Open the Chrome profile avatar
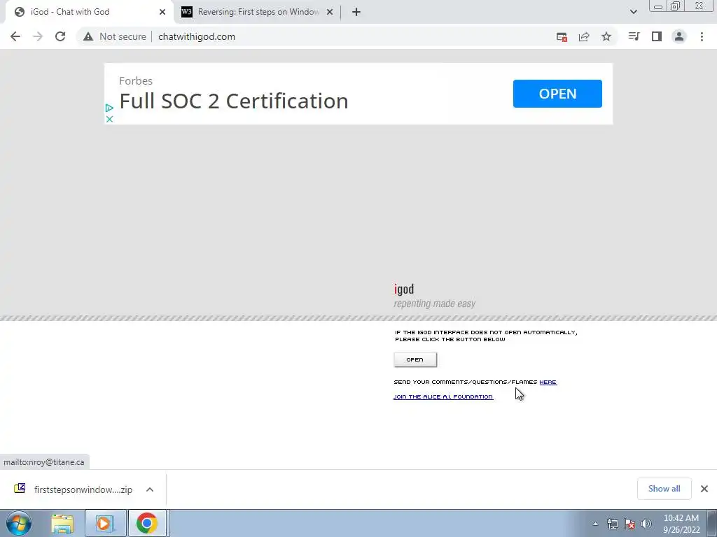The image size is (717, 537). (x=679, y=36)
